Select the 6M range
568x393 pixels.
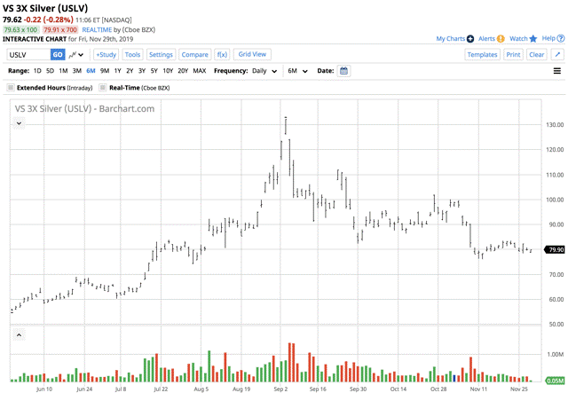tap(91, 71)
